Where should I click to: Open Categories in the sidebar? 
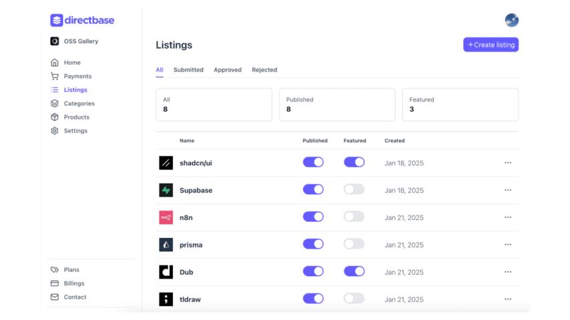(x=79, y=103)
